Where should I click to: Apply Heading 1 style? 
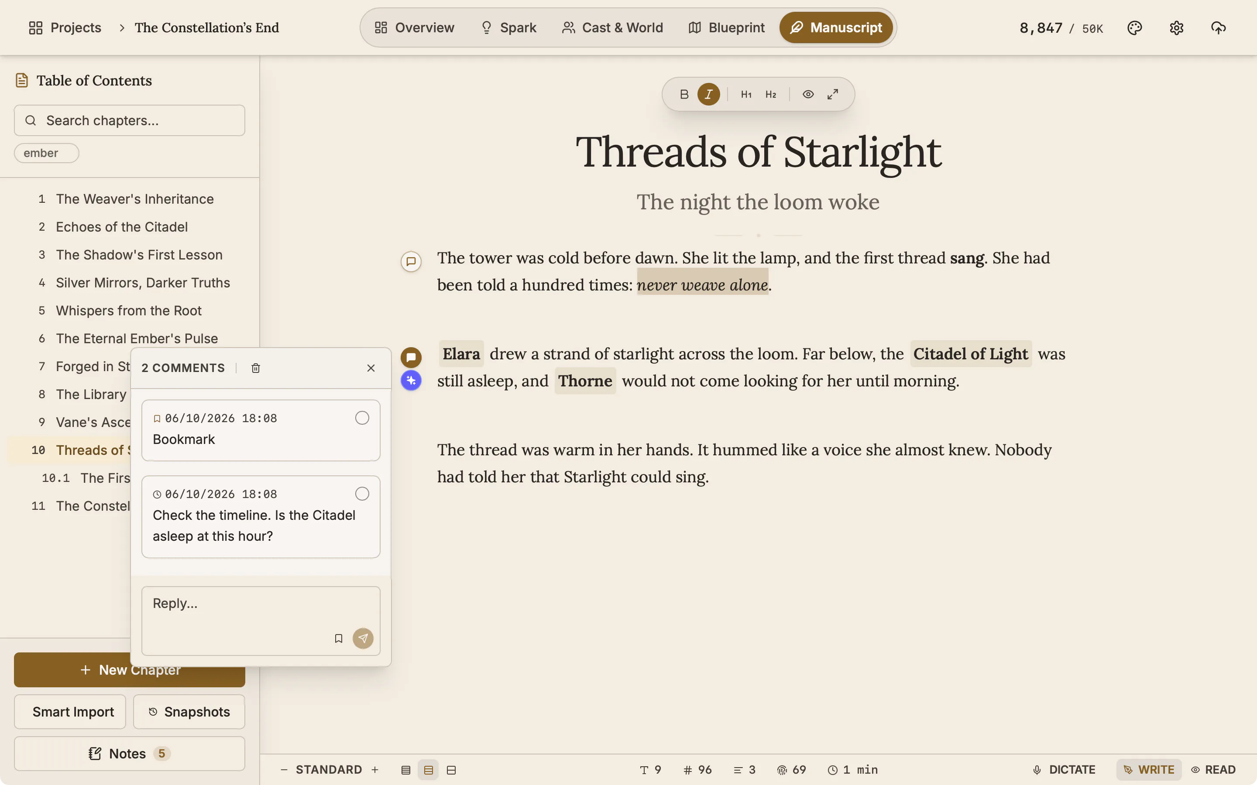(x=746, y=95)
